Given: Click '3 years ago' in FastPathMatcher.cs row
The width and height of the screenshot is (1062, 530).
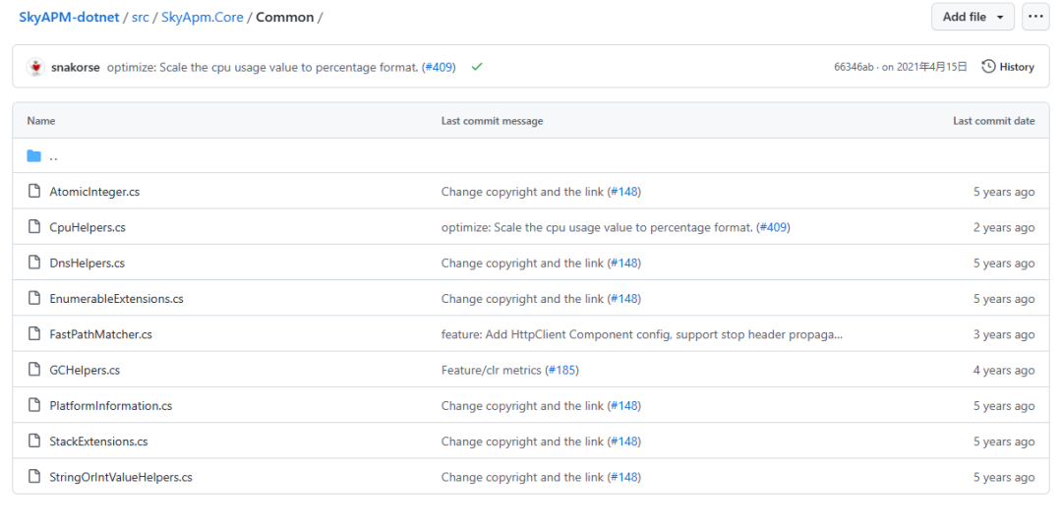Looking at the screenshot, I should coord(1004,334).
